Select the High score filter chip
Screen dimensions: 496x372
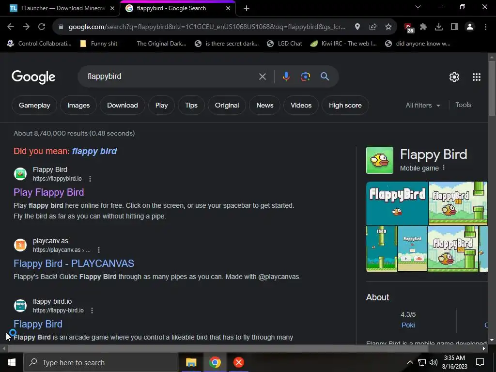click(x=345, y=105)
